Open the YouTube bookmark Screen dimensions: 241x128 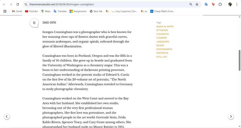(x=31, y=11)
